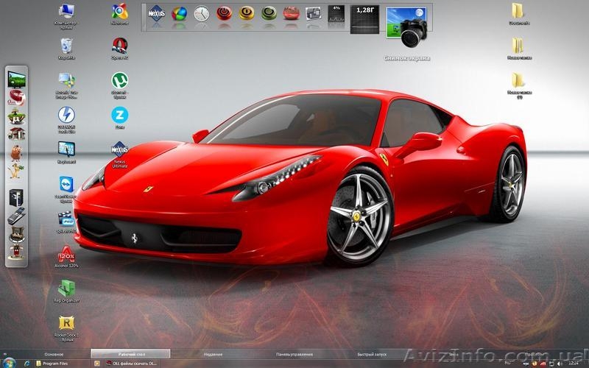Select the Недавние tab in bottom bar
Screen dimensions: 589x368
click(x=214, y=354)
